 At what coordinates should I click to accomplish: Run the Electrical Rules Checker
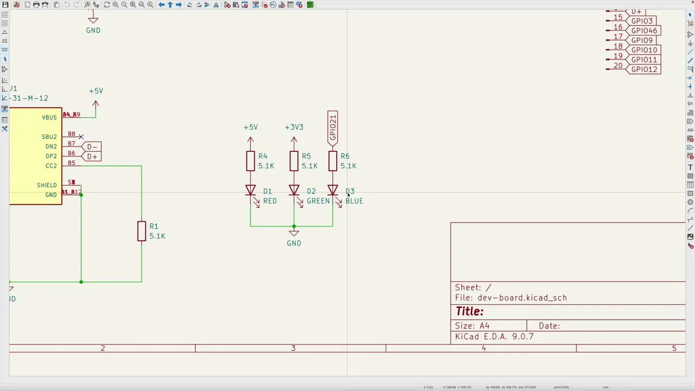tap(264, 5)
